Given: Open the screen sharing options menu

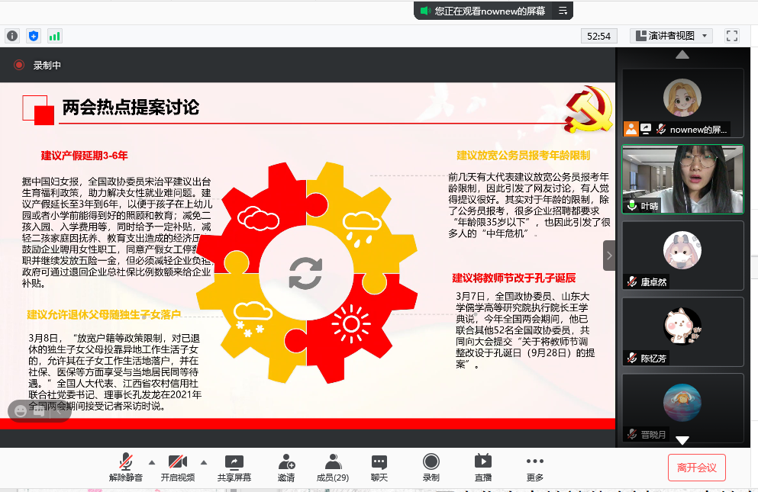Looking at the screenshot, I should 234,461.
